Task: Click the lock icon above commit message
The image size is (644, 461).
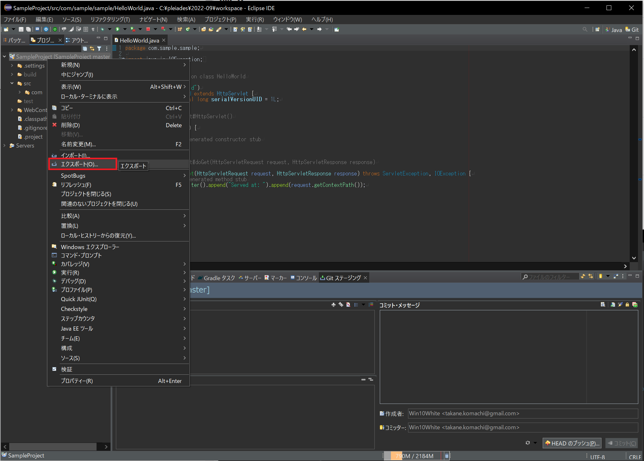Action: coord(627,305)
